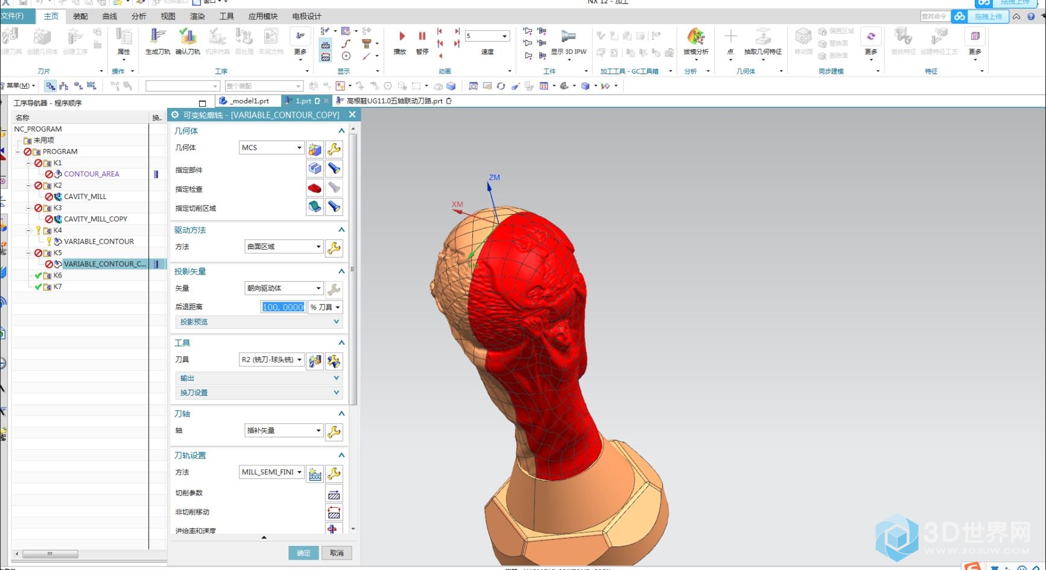Expand the Projection Preview (投影预览) section

pyautogui.click(x=259, y=322)
